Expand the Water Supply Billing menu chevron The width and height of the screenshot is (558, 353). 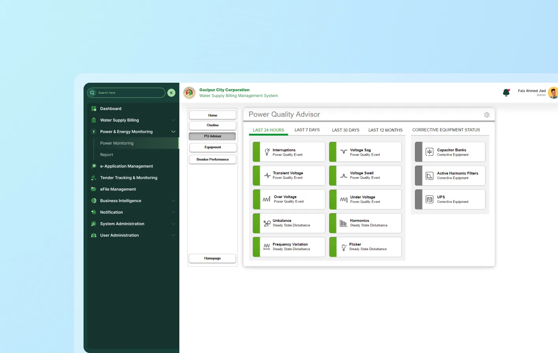(173, 120)
